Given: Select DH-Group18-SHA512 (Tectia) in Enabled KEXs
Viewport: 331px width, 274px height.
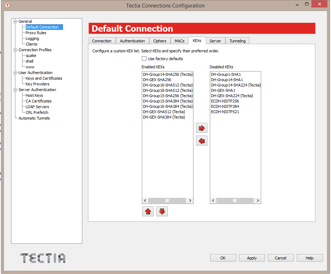Looking at the screenshot, I should (x=167, y=90).
